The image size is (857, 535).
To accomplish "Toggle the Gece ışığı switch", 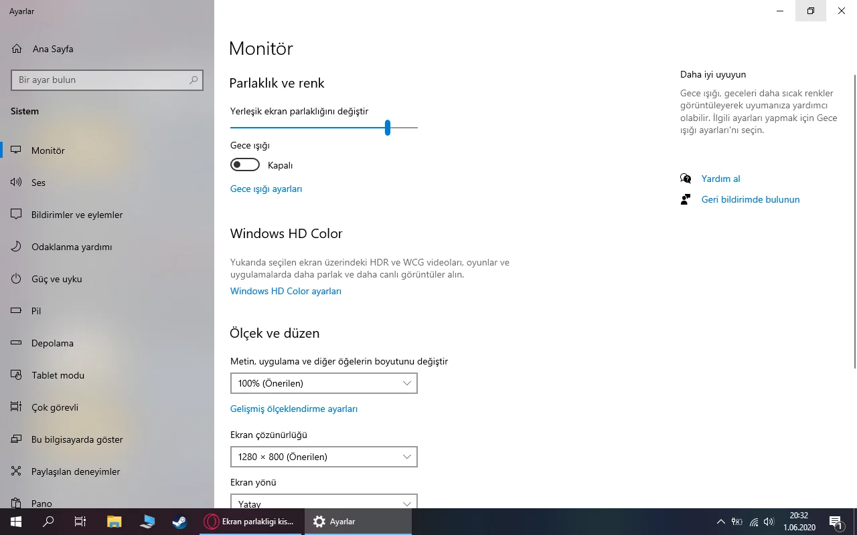I will click(x=245, y=165).
